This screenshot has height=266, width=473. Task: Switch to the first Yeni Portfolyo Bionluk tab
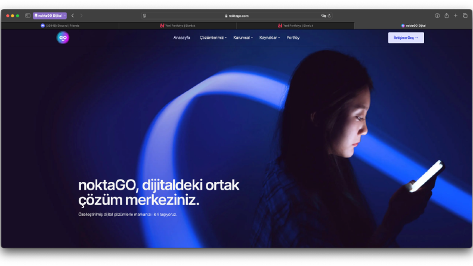178,26
